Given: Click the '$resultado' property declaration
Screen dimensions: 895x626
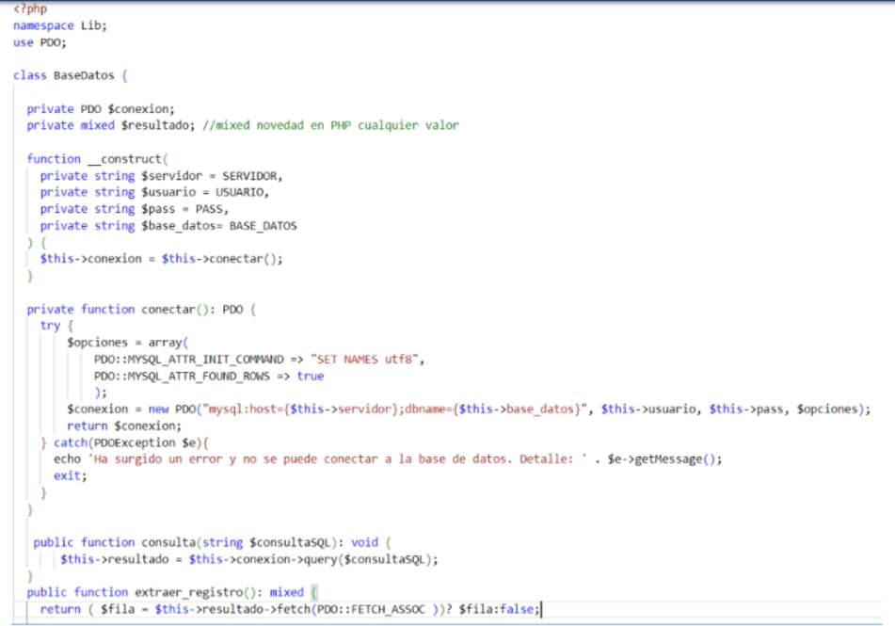Looking at the screenshot, I should tap(157, 125).
